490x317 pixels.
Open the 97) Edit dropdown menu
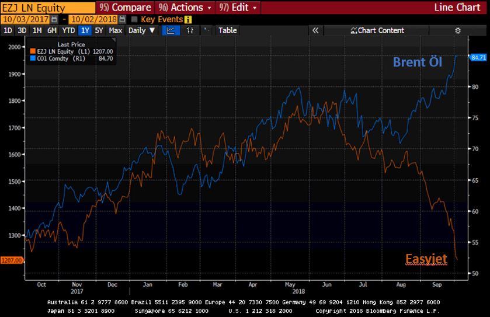(238, 7)
